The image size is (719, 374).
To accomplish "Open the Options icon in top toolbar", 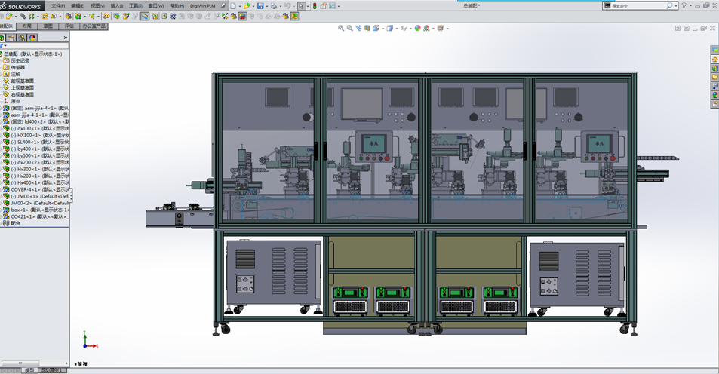I will [x=332, y=5].
